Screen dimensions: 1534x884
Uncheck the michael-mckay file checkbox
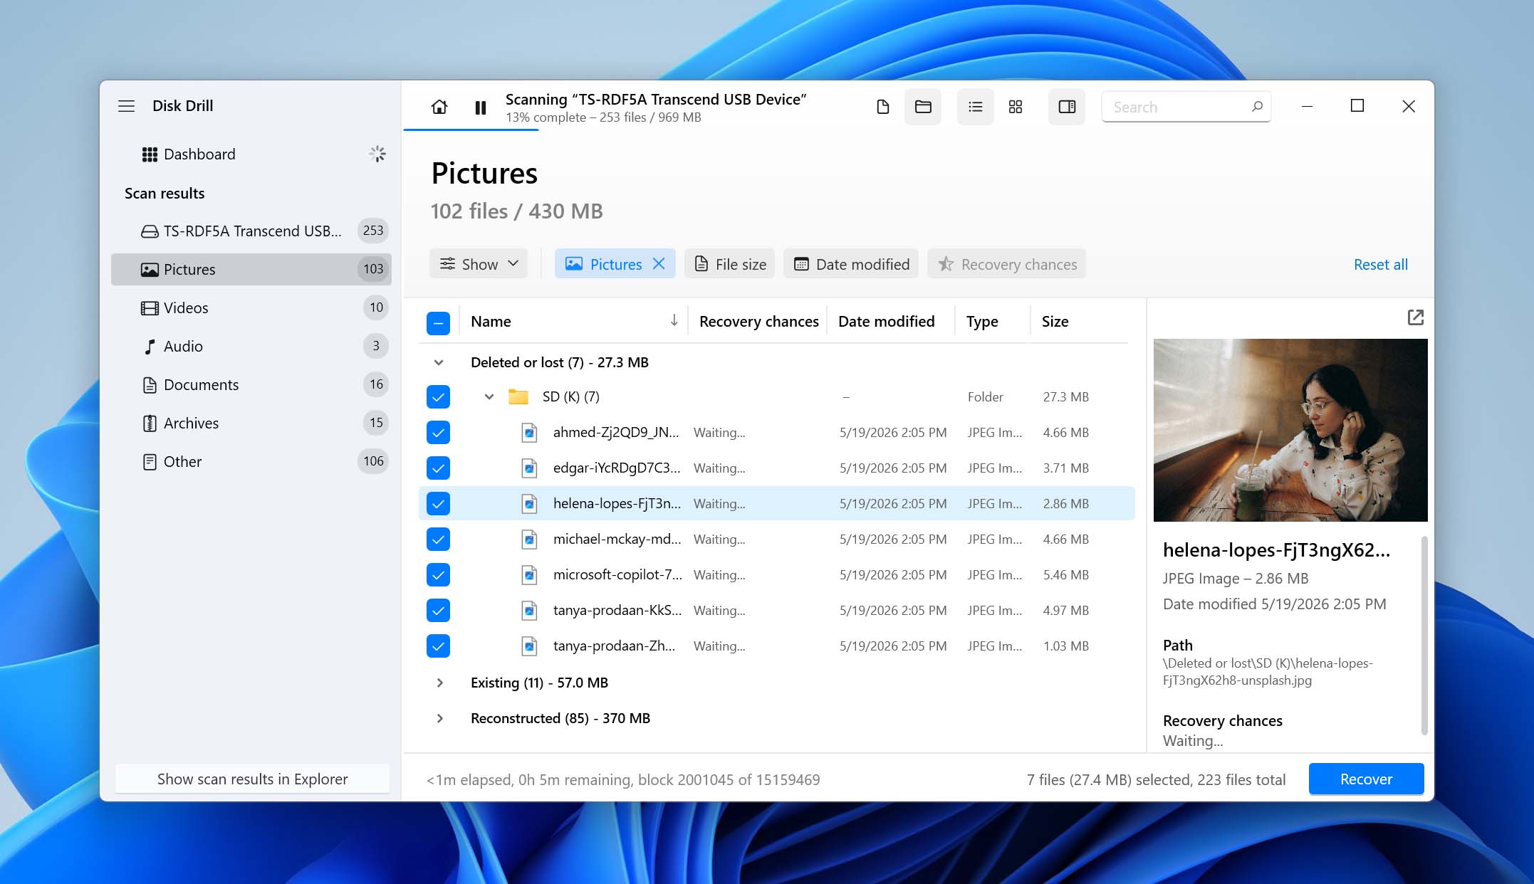[x=438, y=540]
